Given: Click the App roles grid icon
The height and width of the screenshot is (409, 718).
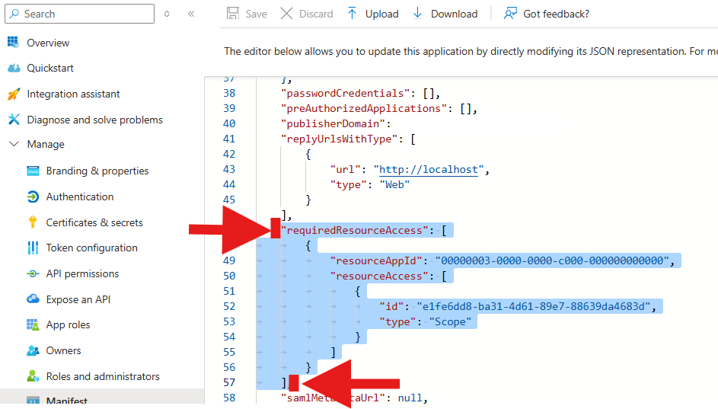Looking at the screenshot, I should click(x=33, y=325).
